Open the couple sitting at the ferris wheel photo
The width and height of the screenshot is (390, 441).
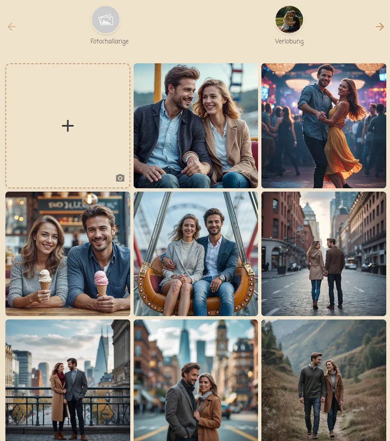(196, 126)
